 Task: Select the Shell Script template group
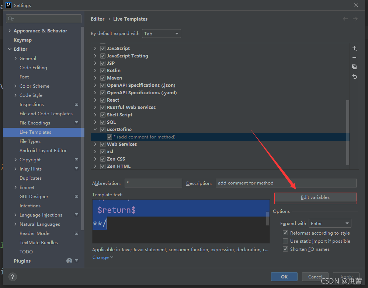click(x=120, y=115)
